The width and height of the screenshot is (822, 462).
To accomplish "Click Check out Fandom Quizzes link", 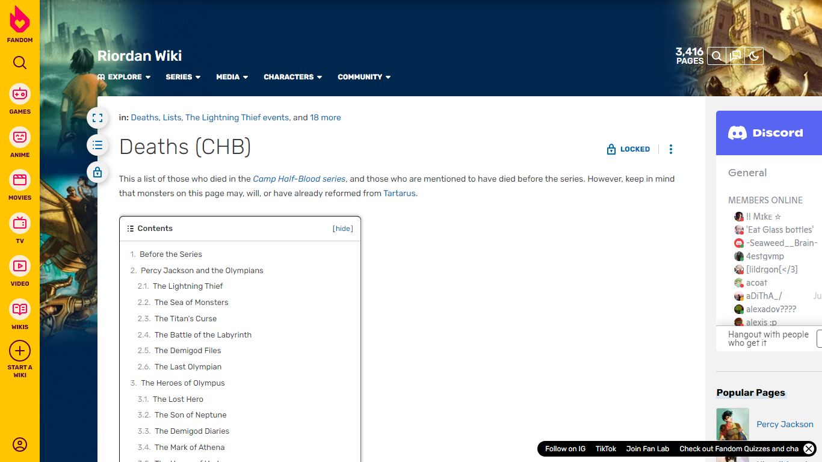I will 739,449.
